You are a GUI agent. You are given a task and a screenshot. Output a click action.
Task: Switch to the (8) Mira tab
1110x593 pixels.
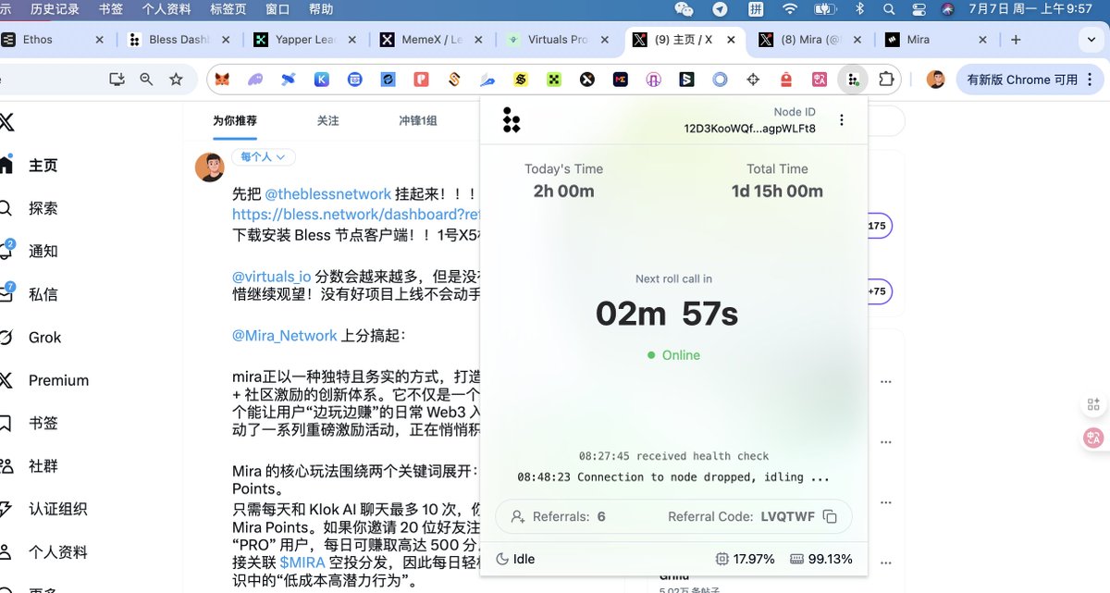(808, 40)
